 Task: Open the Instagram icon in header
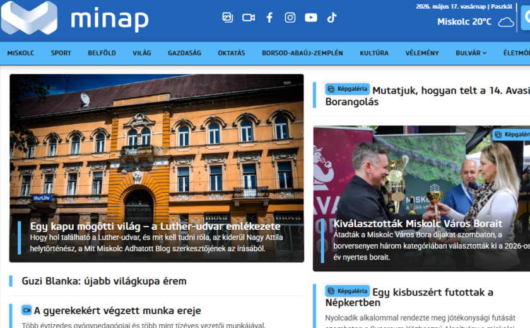(x=290, y=18)
